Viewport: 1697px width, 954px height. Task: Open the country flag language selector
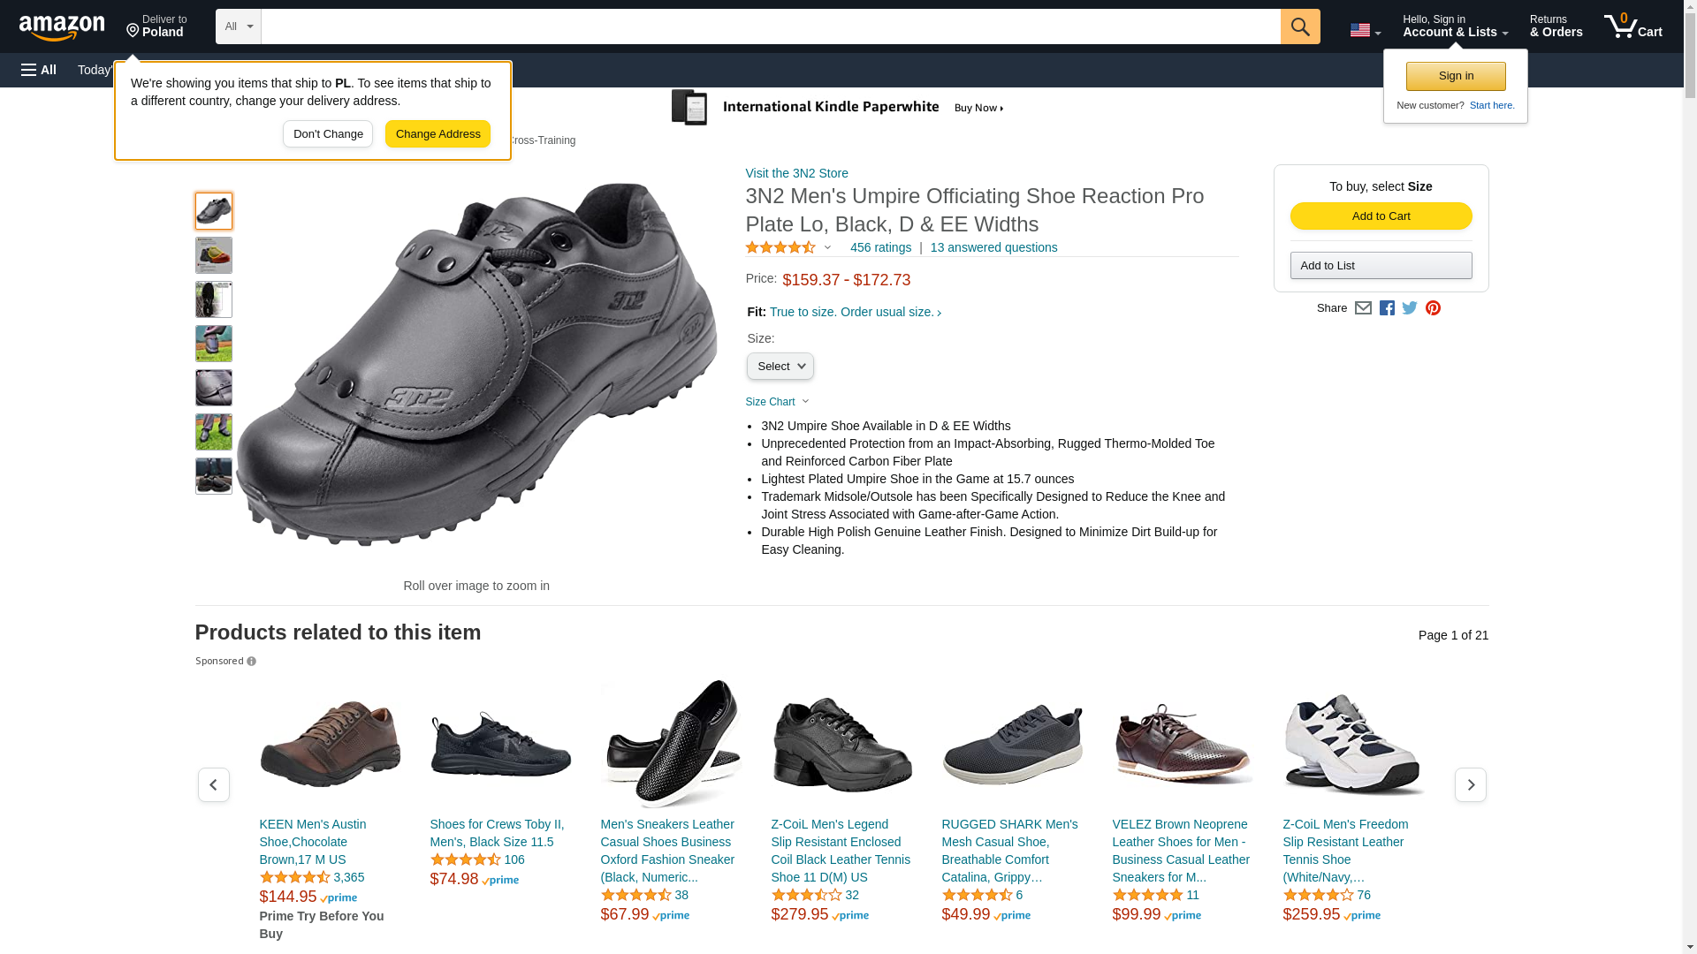(1365, 30)
